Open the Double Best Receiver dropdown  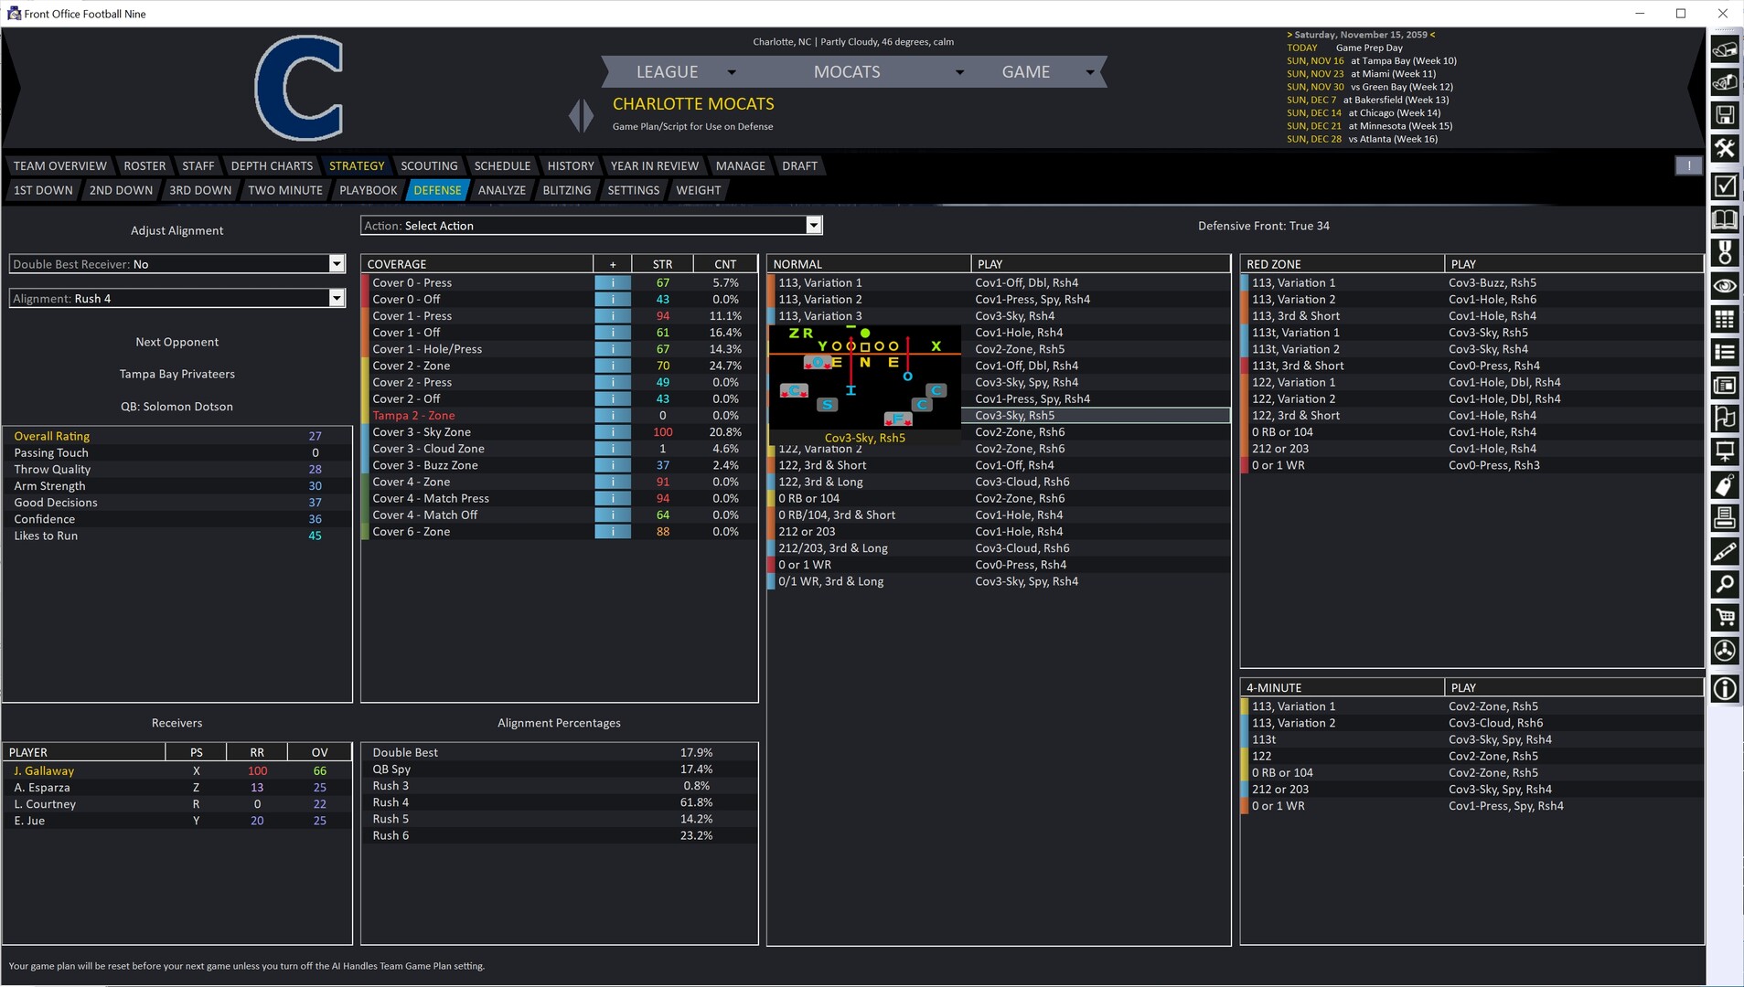pyautogui.click(x=337, y=264)
